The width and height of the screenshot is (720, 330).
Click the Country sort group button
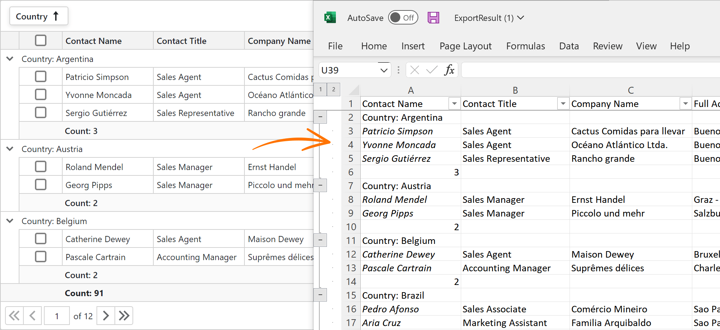(39, 16)
